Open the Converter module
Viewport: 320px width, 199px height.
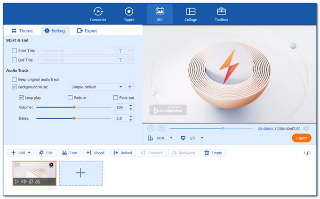pyautogui.click(x=98, y=14)
